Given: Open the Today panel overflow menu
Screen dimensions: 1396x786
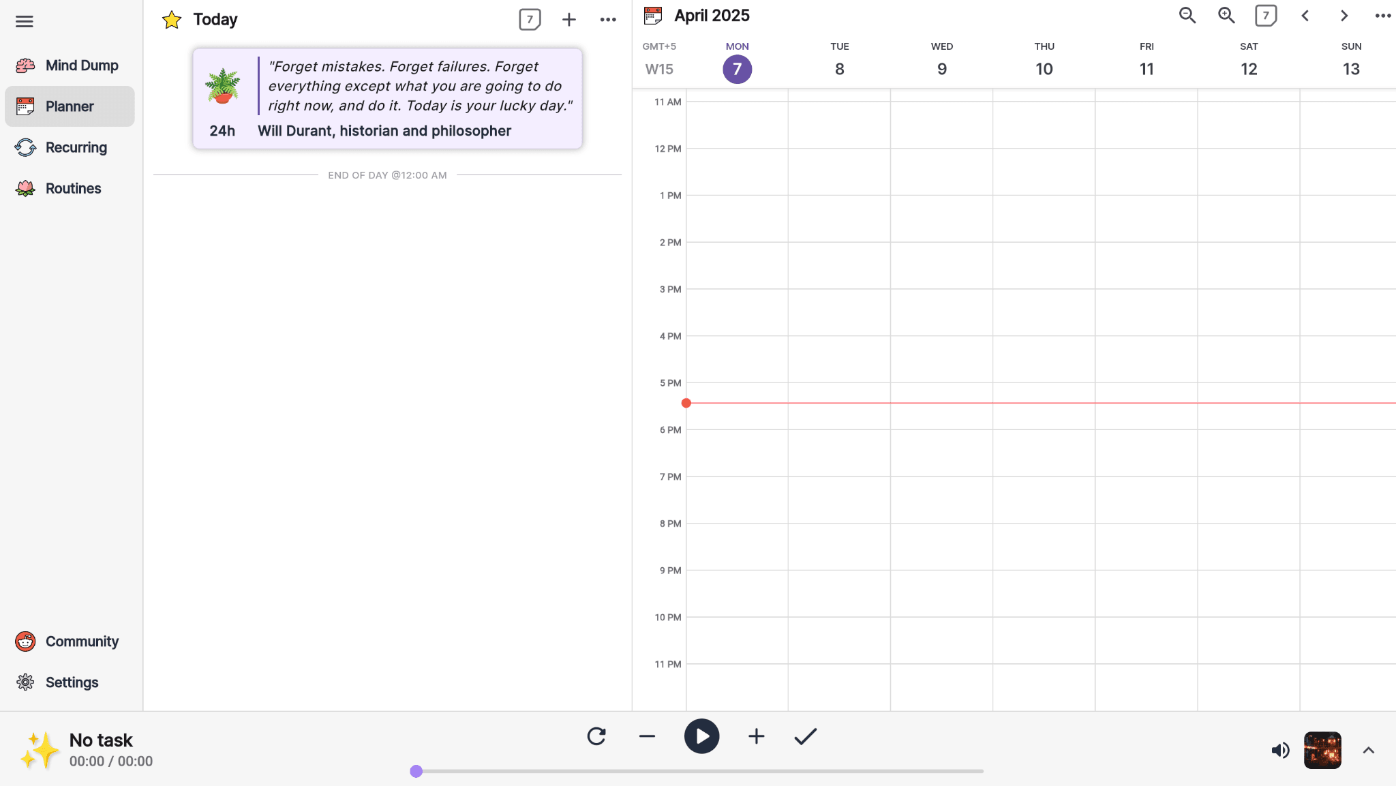Looking at the screenshot, I should (x=607, y=19).
